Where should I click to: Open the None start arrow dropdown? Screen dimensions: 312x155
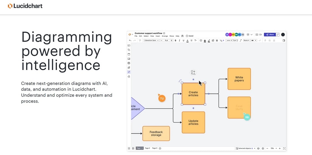coord(246,41)
